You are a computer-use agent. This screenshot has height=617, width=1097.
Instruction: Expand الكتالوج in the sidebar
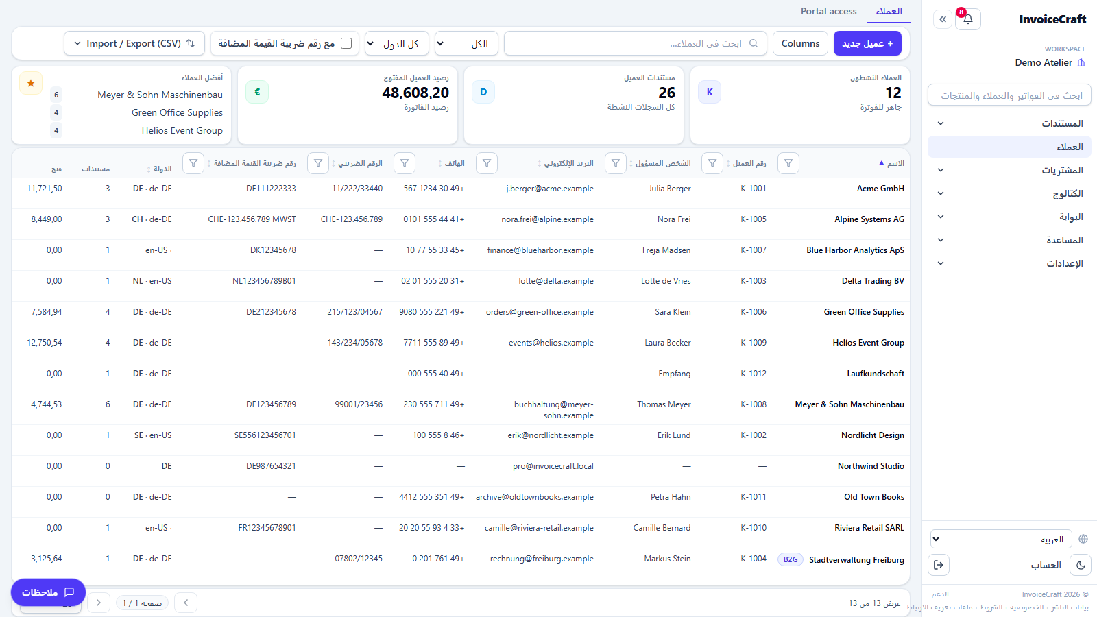1009,193
